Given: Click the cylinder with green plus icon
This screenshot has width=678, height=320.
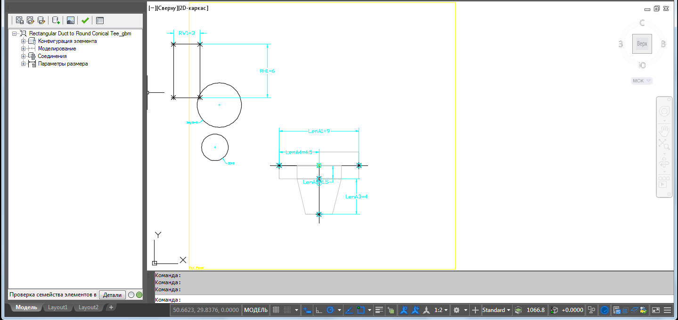Looking at the screenshot, I should 56,20.
